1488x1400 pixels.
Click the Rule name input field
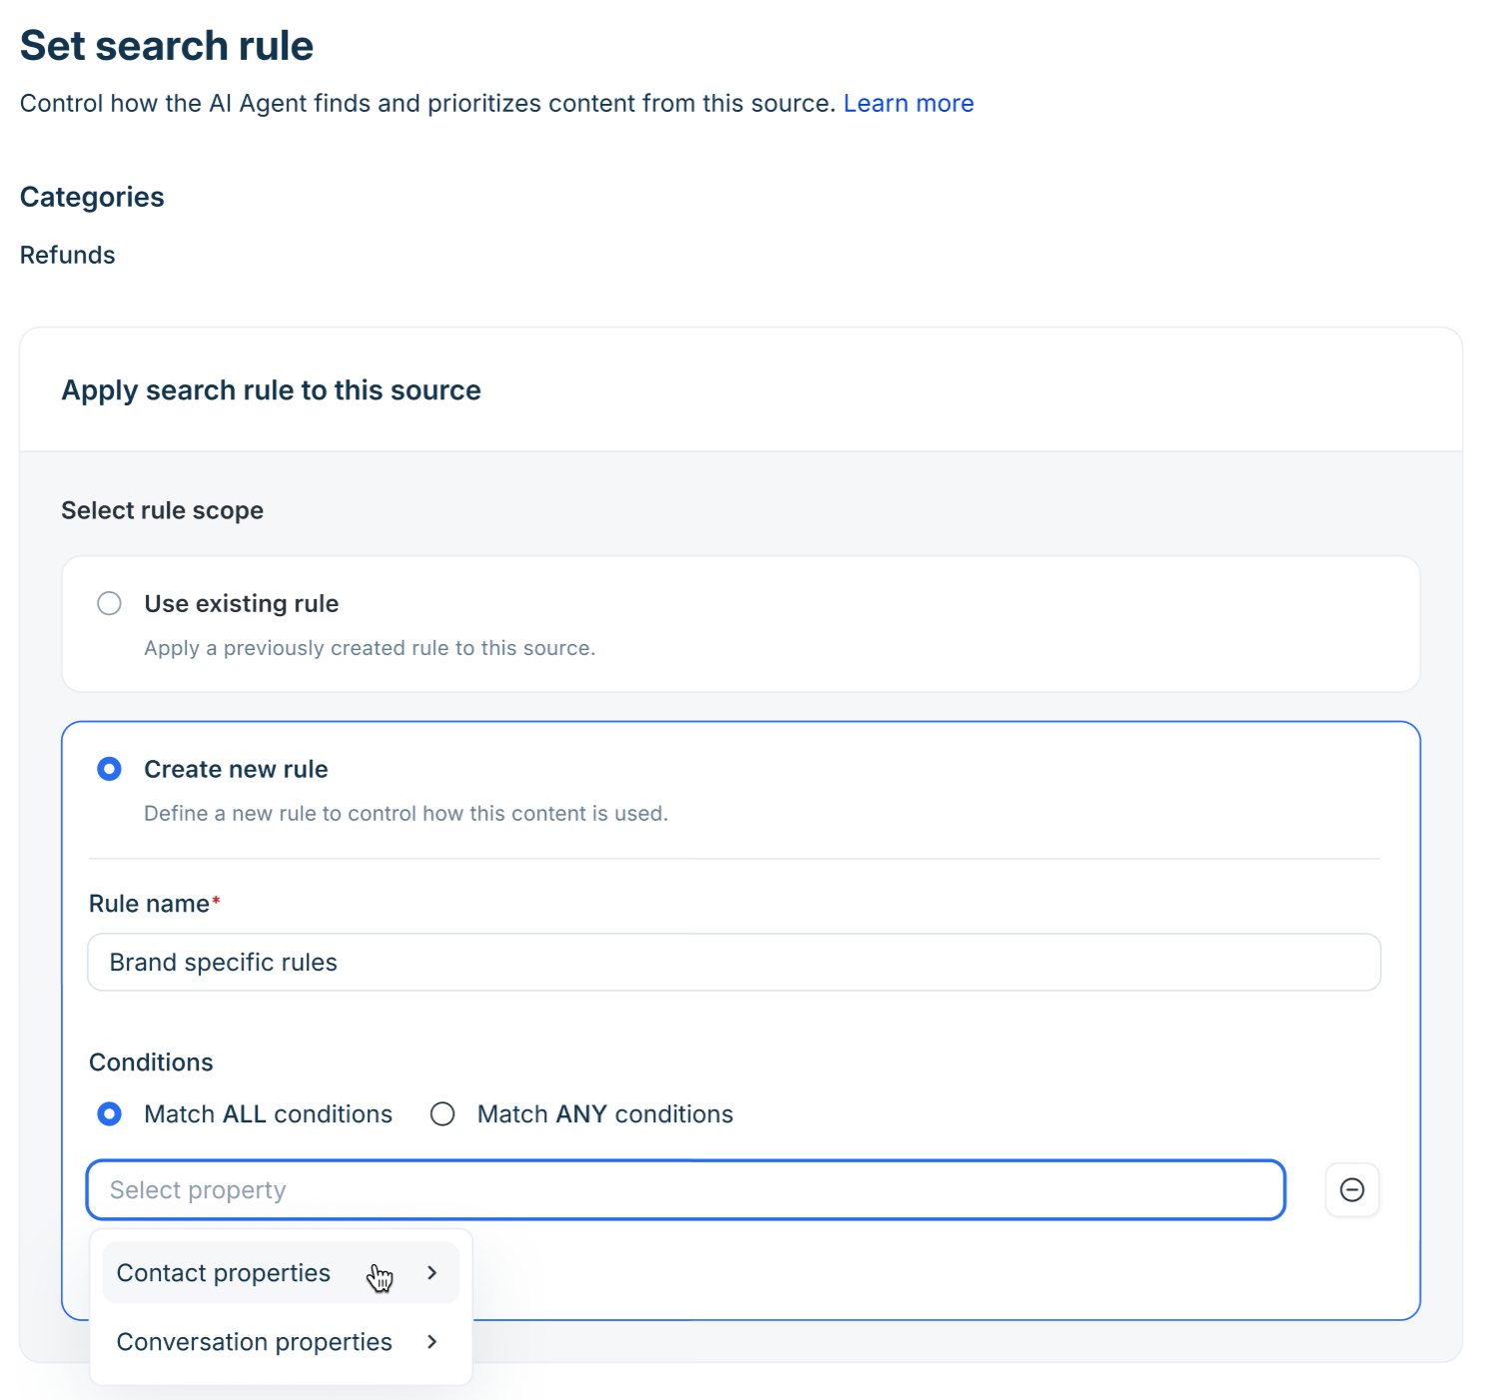click(x=734, y=962)
